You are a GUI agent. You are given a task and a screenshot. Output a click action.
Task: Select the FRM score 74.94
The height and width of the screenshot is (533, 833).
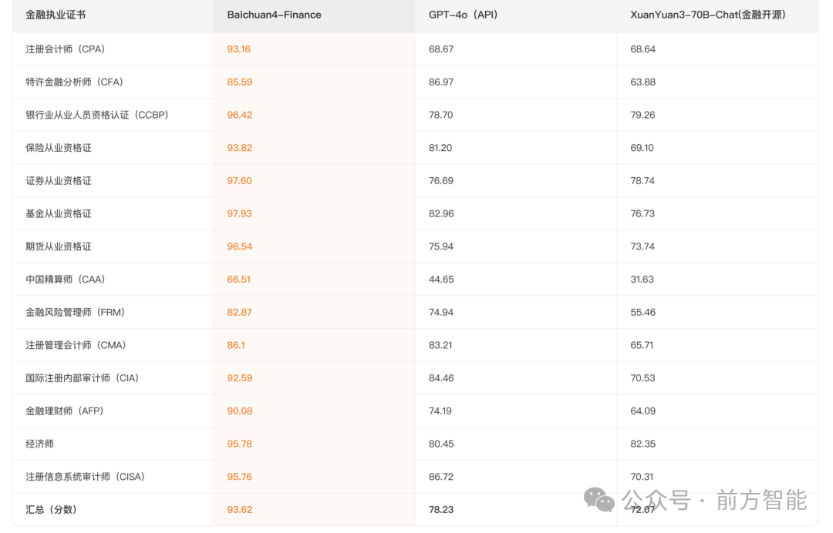pos(441,312)
